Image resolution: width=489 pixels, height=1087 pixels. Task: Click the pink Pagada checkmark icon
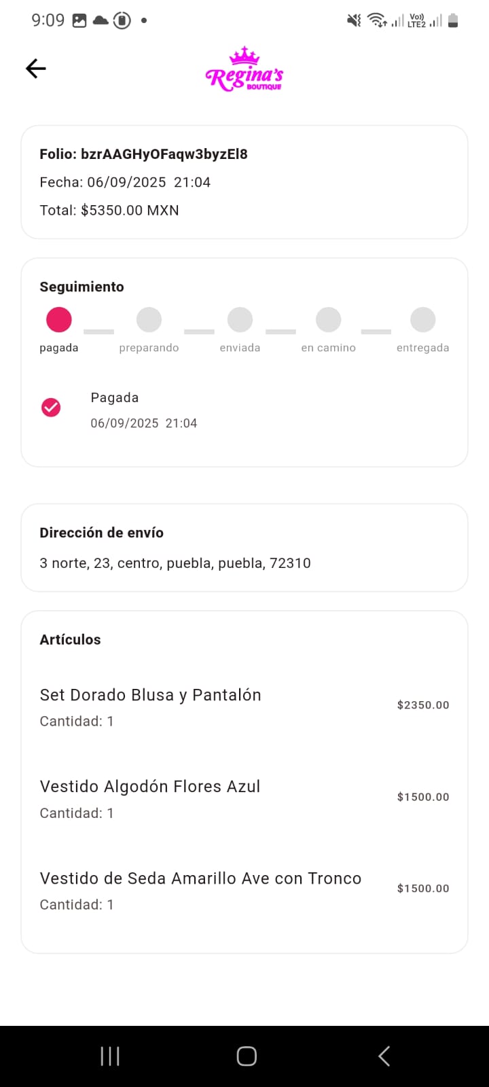point(51,408)
